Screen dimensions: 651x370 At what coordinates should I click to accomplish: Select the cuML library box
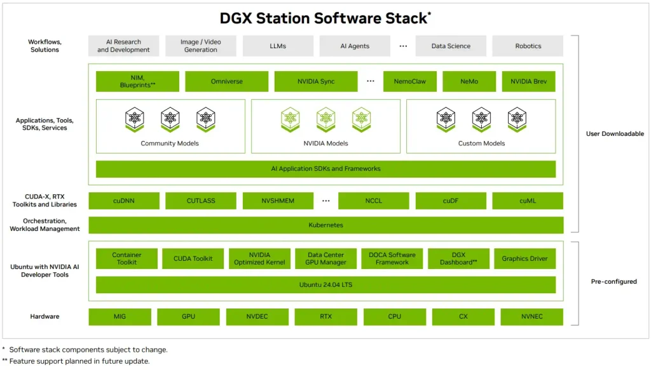pos(528,201)
